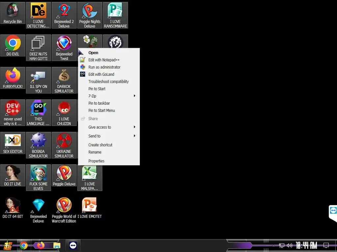Select the I LOVE MALSPA Excel shortcut
This screenshot has height=252, width=337.
90,178
